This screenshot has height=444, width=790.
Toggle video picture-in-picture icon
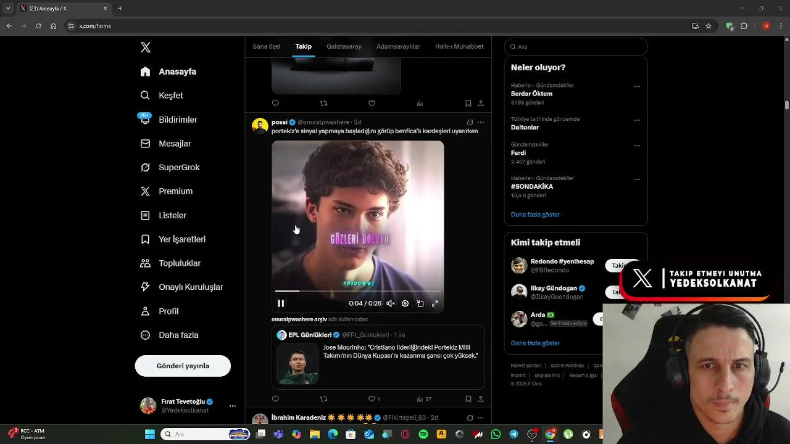pos(420,303)
